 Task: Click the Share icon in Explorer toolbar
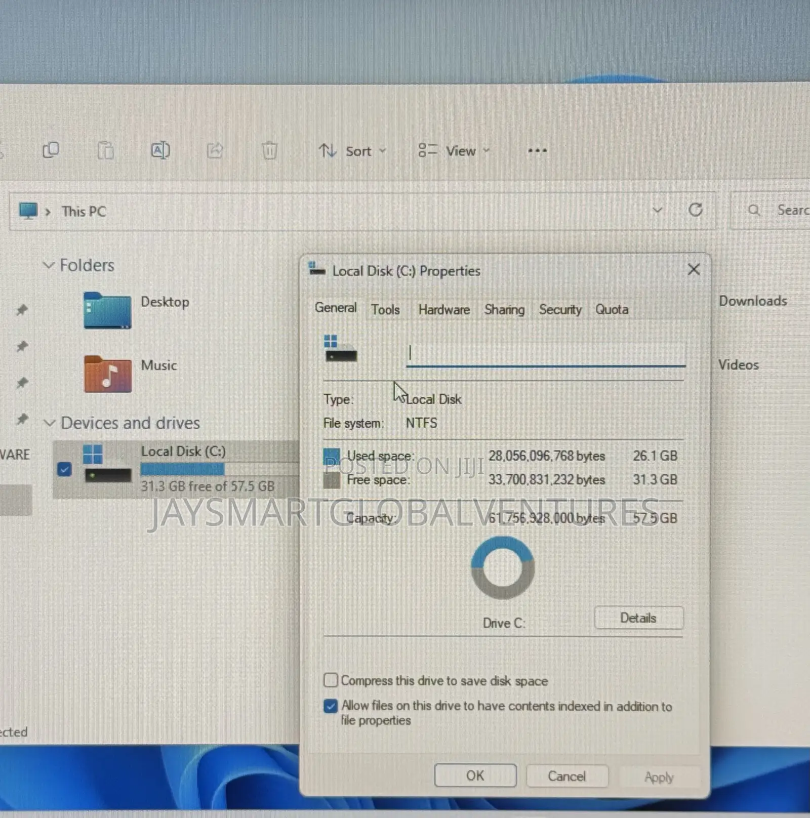(x=215, y=150)
